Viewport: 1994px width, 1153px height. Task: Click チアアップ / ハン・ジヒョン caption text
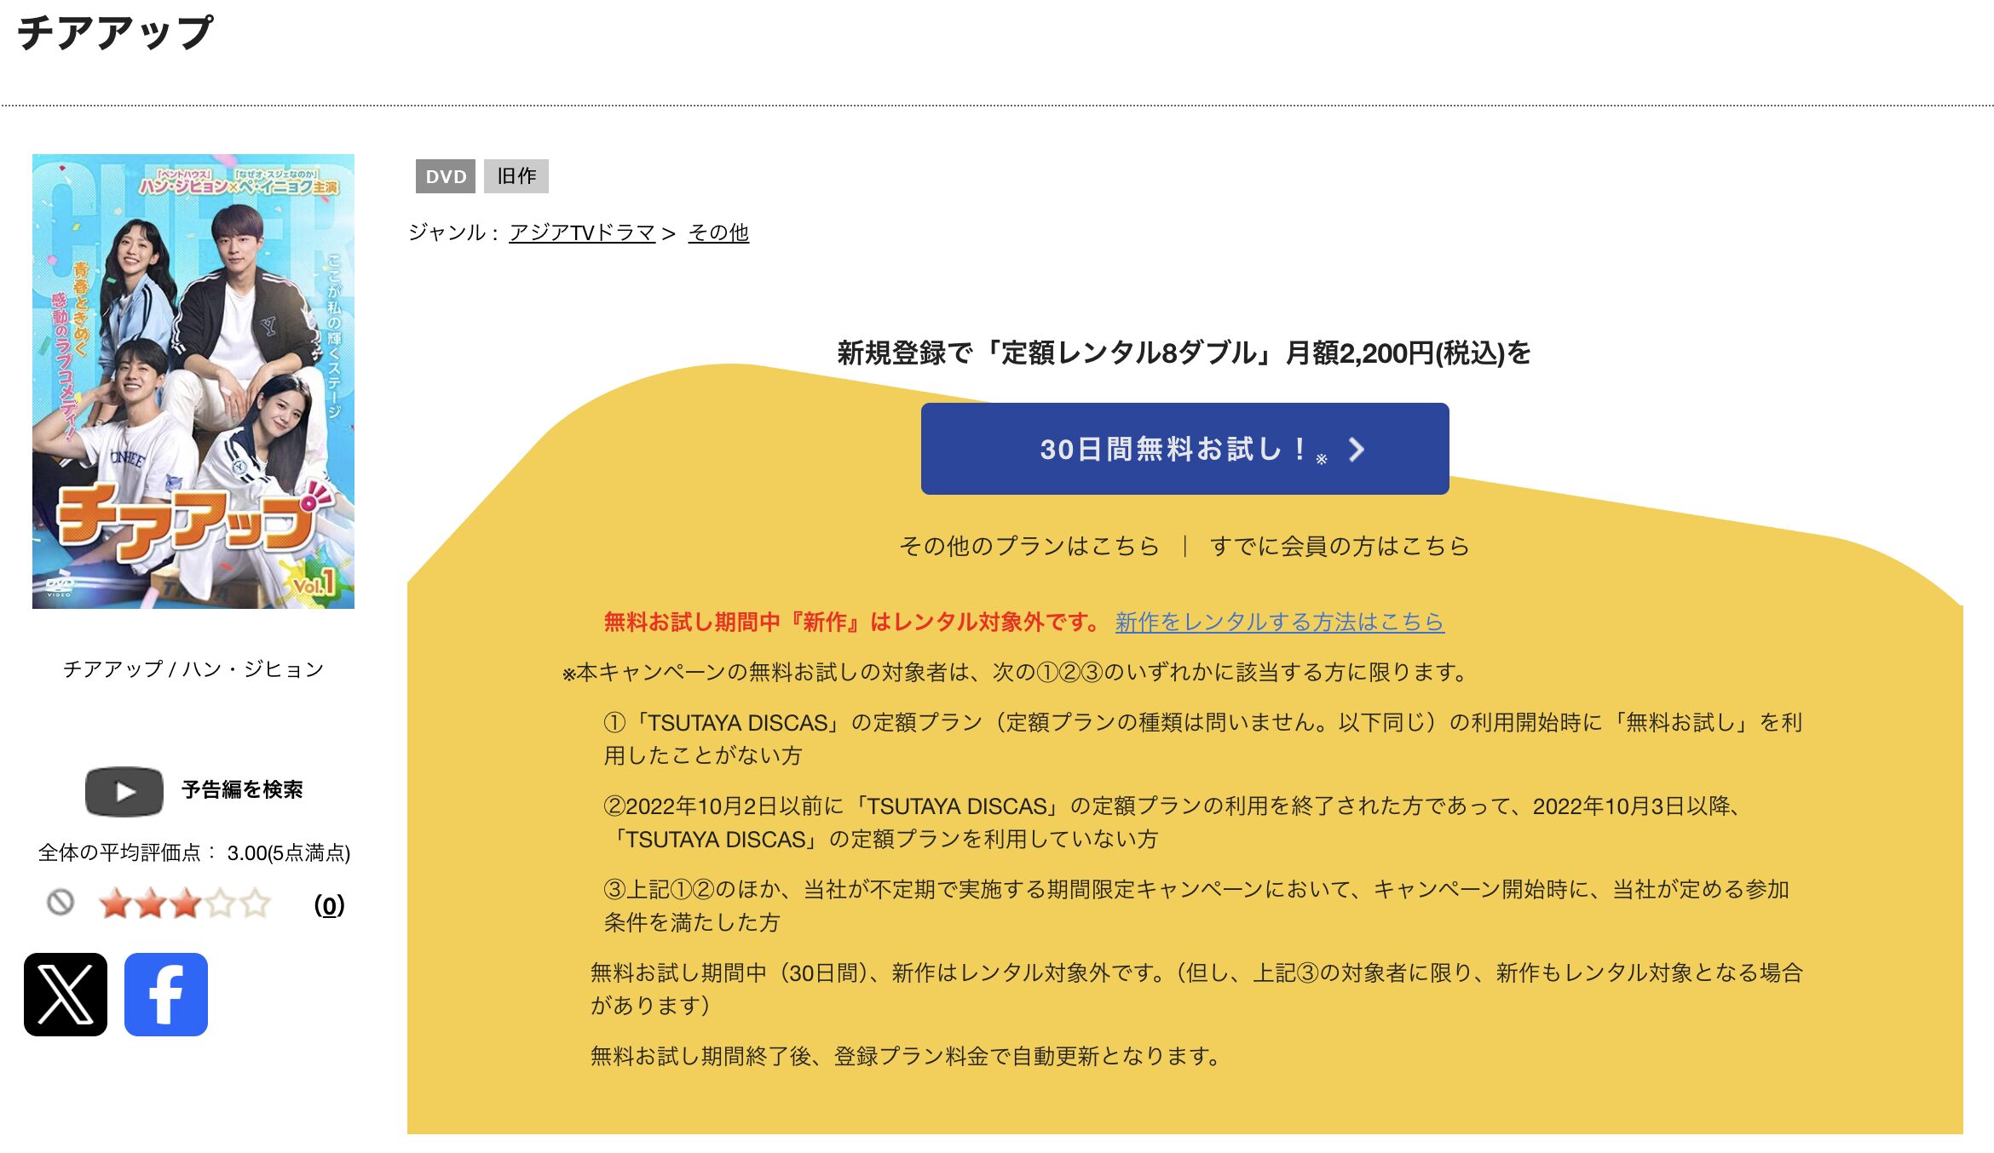193,669
